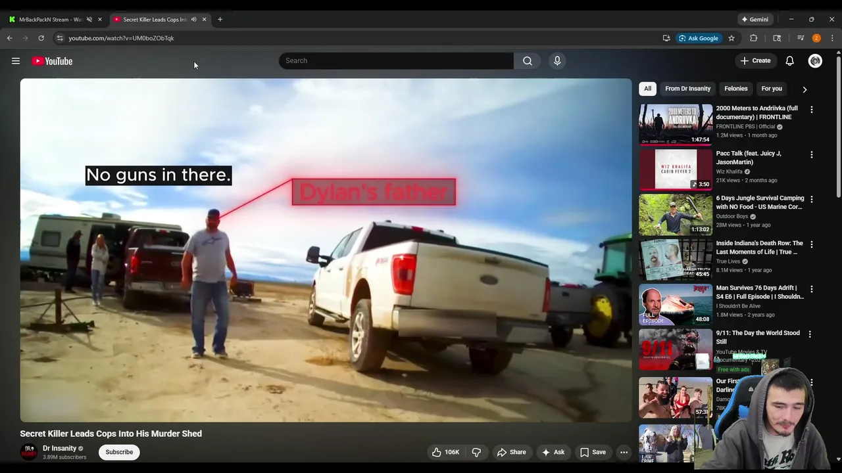This screenshot has height=473, width=842.
Task: Open the browser extensions puzzle icon
Action: [x=754, y=38]
